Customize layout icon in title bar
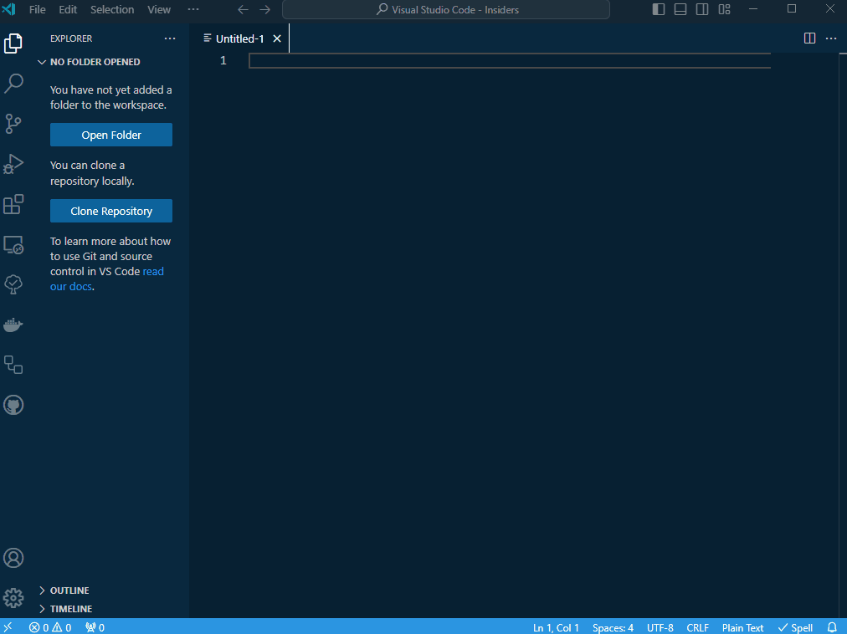 click(724, 9)
